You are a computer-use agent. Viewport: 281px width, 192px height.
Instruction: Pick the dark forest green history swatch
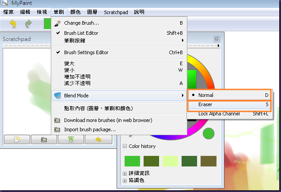click(x=189, y=161)
